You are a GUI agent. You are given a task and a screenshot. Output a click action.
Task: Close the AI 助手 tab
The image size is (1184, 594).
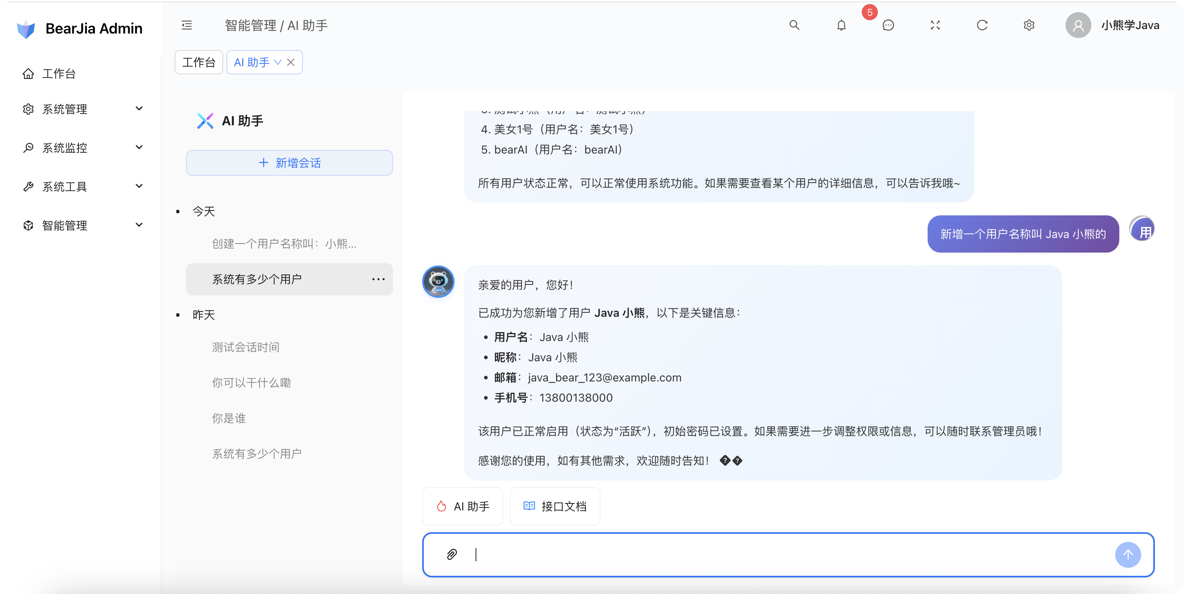[x=290, y=62]
